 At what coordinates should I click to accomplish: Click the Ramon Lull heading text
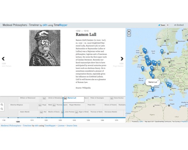tap(86, 34)
